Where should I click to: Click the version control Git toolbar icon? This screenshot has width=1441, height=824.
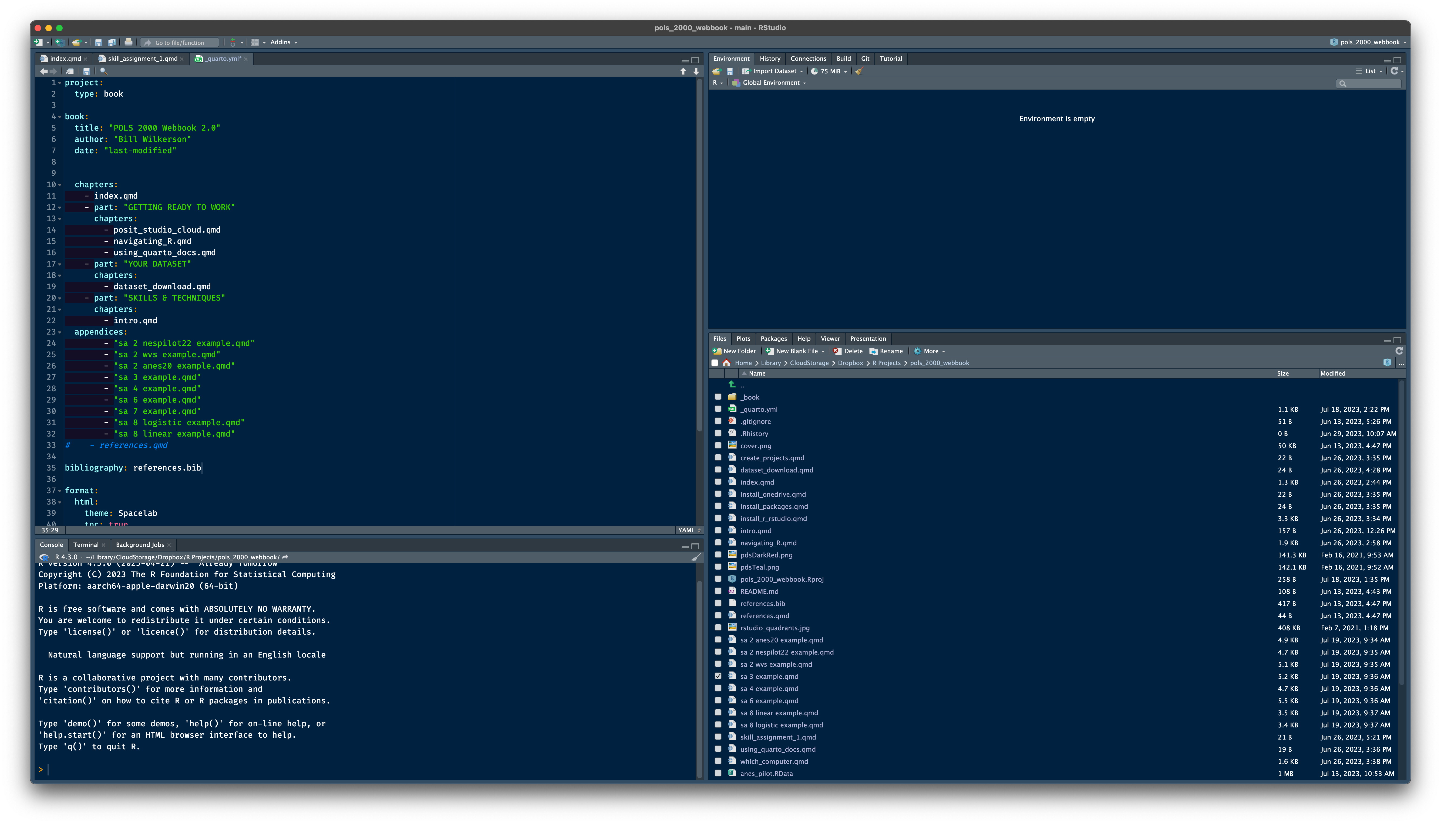232,42
